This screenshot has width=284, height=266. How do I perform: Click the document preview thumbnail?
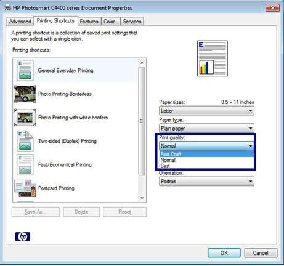213,58
